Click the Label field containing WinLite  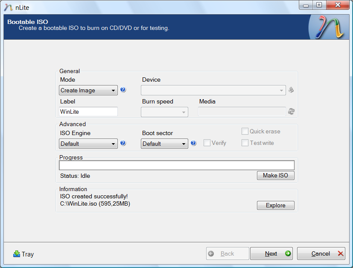[88, 112]
